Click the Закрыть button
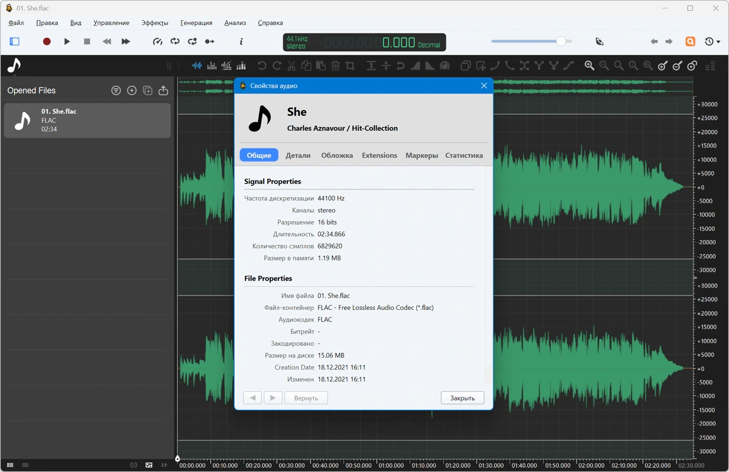 462,398
